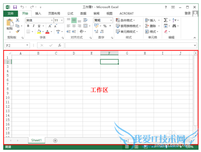Viewport: 201px width, 152px height.
Task: Expand the formula bar
Action: click(195, 45)
